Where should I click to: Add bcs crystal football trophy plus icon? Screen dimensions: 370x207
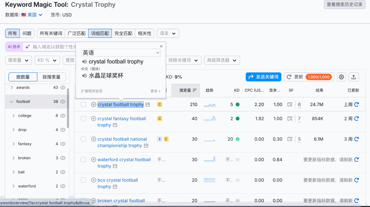tap(93, 180)
